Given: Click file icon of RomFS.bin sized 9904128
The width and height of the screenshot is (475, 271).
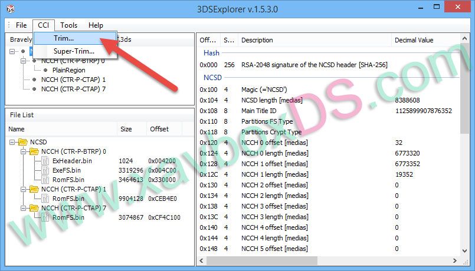Looking at the screenshot, I should [45, 199].
